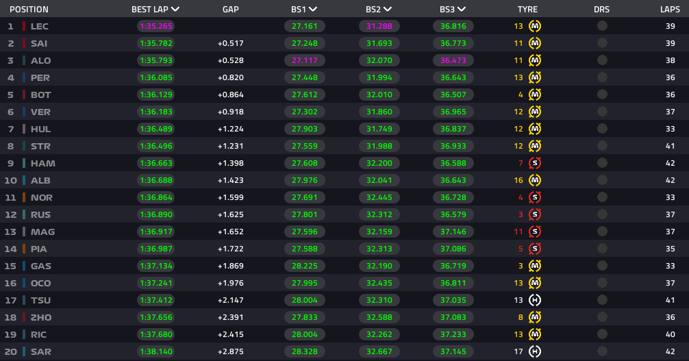Screen dimensions: 689x361
Task: Click TSU's hard tyre icon
Action: click(534, 300)
